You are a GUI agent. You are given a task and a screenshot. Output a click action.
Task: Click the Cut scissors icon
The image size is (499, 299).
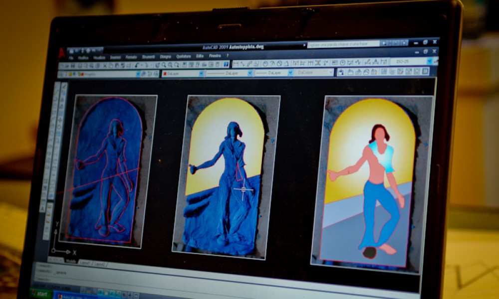(105, 65)
